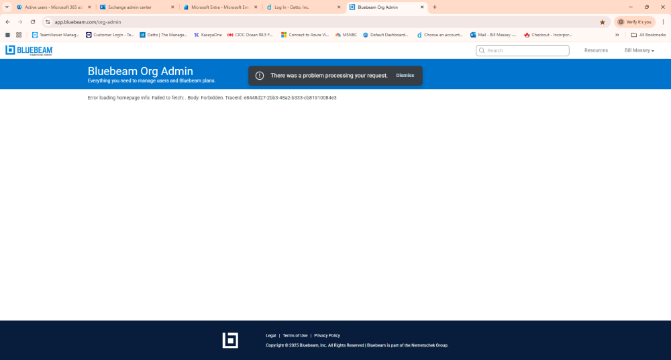The width and height of the screenshot is (671, 360).
Task: Show more bookmarks chevron
Action: pyautogui.click(x=617, y=35)
